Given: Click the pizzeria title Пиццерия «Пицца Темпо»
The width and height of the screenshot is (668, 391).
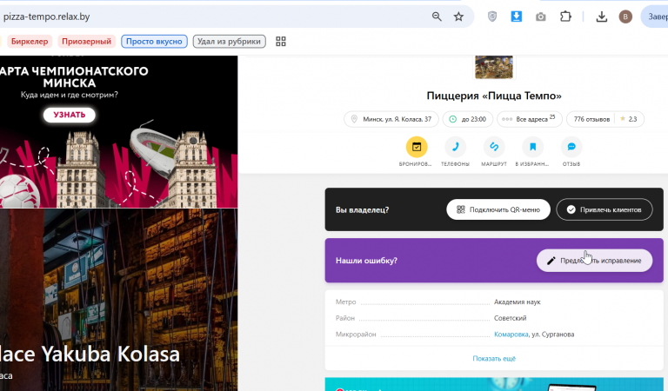Looking at the screenshot, I should point(494,96).
